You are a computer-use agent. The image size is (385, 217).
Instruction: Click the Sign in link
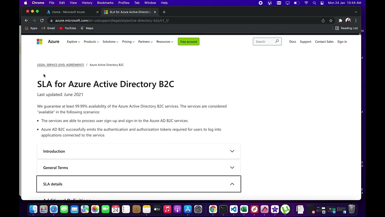[342, 42]
